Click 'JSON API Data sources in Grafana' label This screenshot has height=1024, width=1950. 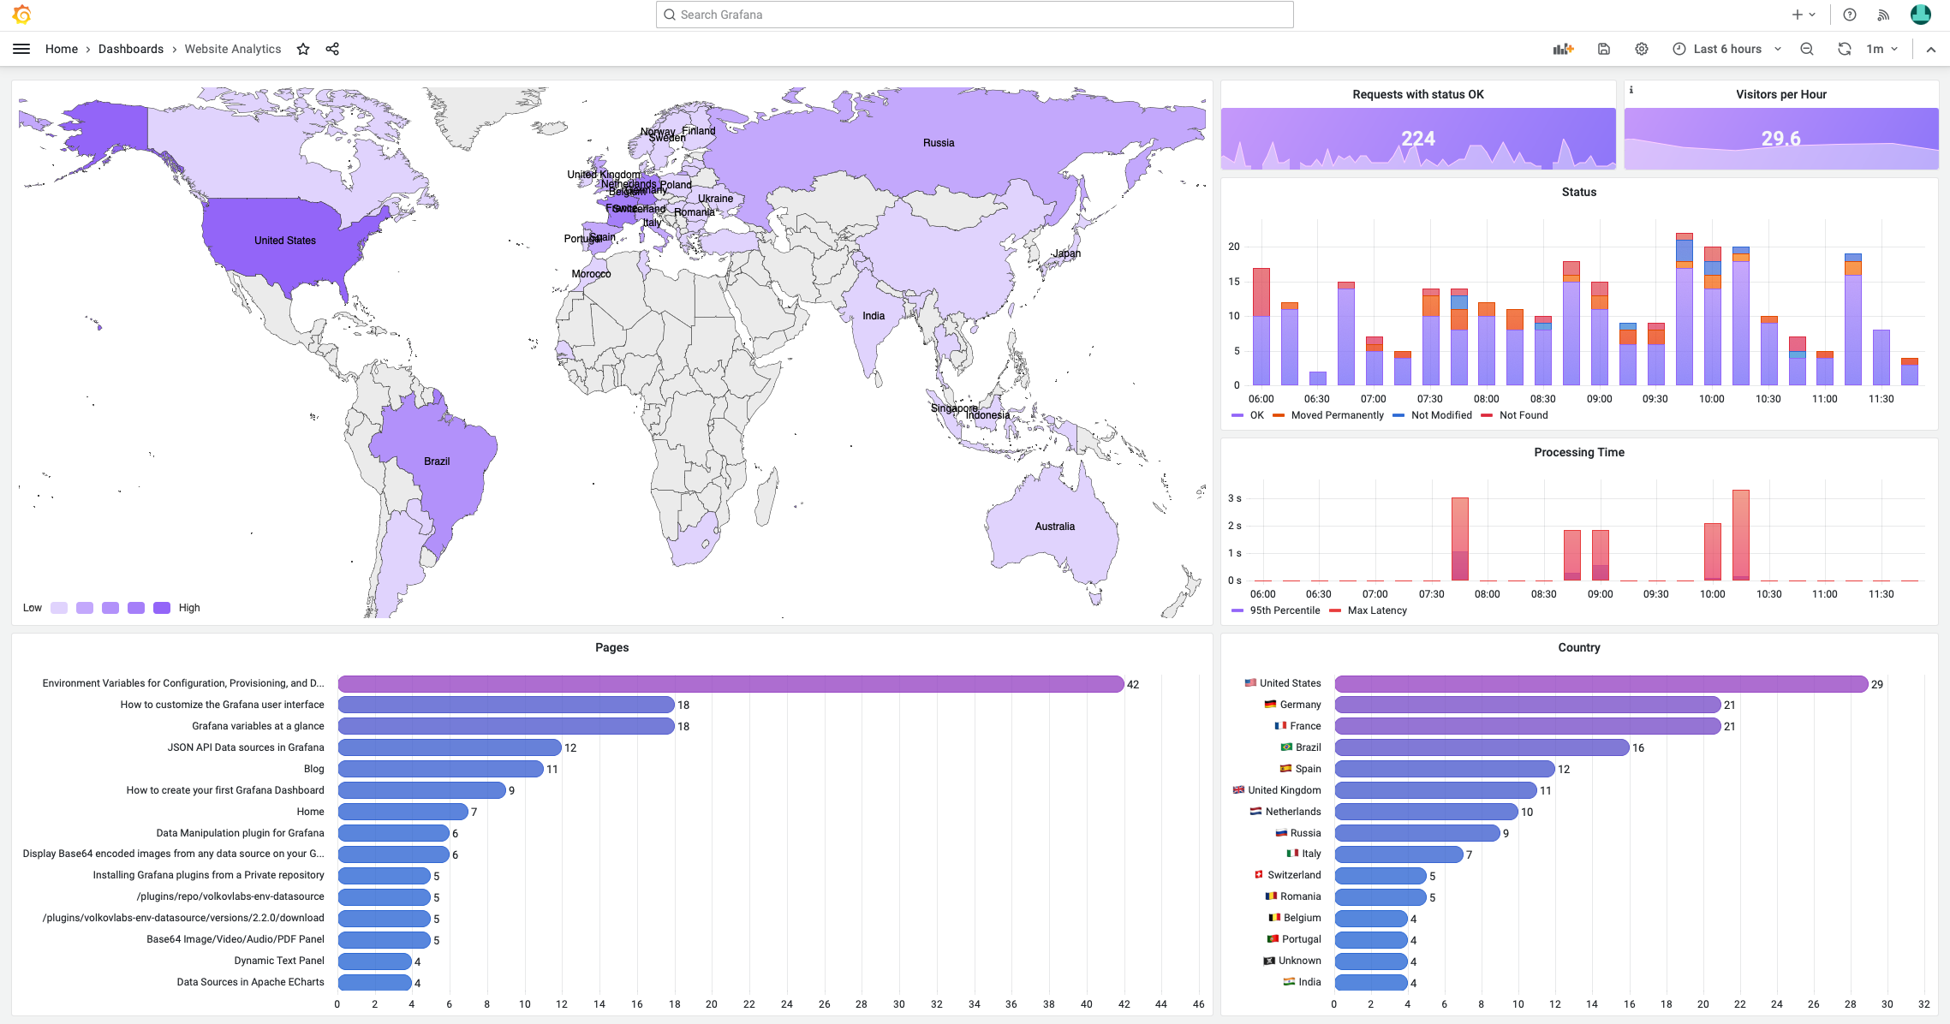coord(246,747)
